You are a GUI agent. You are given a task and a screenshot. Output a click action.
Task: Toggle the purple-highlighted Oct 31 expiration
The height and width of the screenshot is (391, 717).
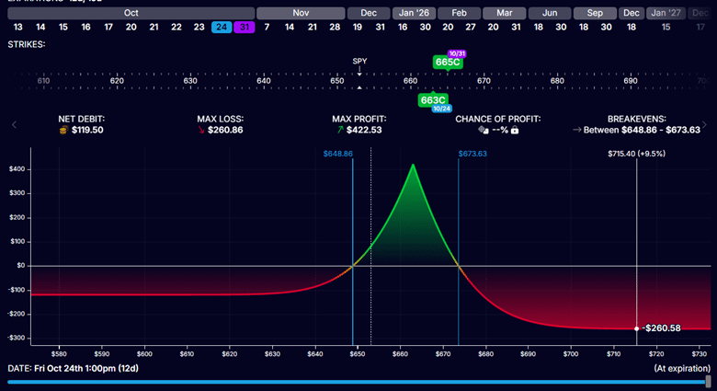point(244,28)
